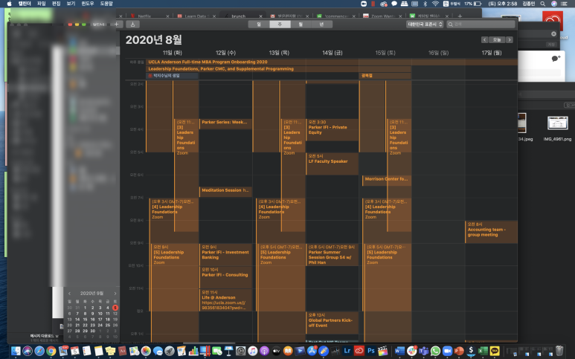
Task: Go to next week arrow
Action: pos(510,39)
